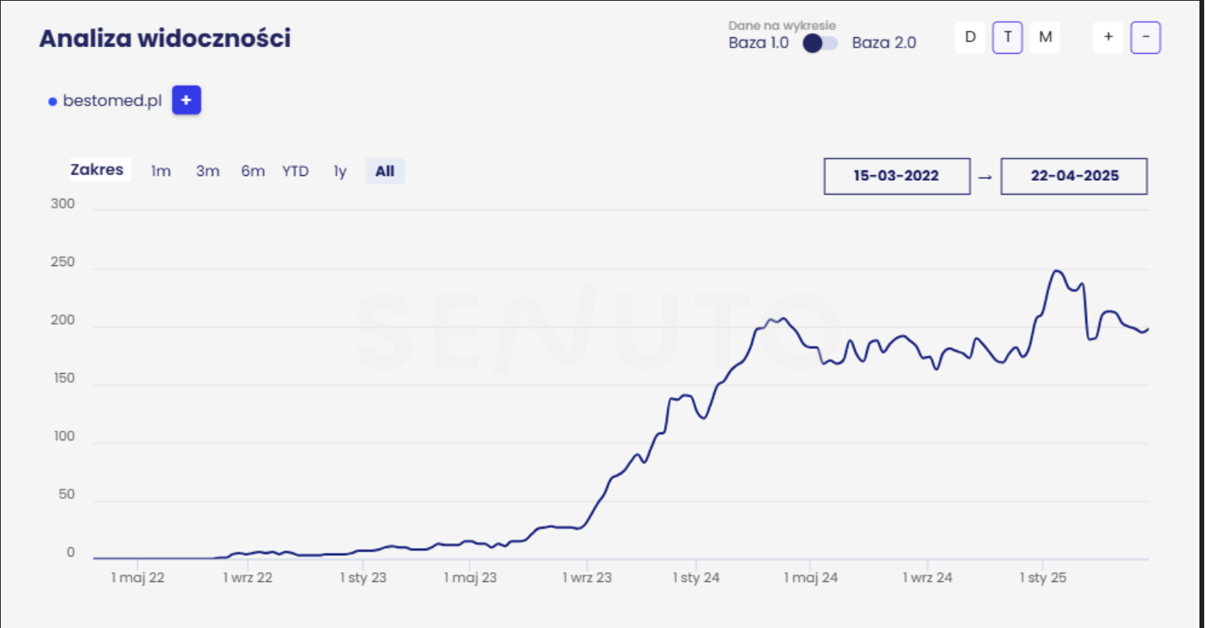This screenshot has width=1205, height=628.
Task: Click y-axis value 300
Action: [x=63, y=204]
